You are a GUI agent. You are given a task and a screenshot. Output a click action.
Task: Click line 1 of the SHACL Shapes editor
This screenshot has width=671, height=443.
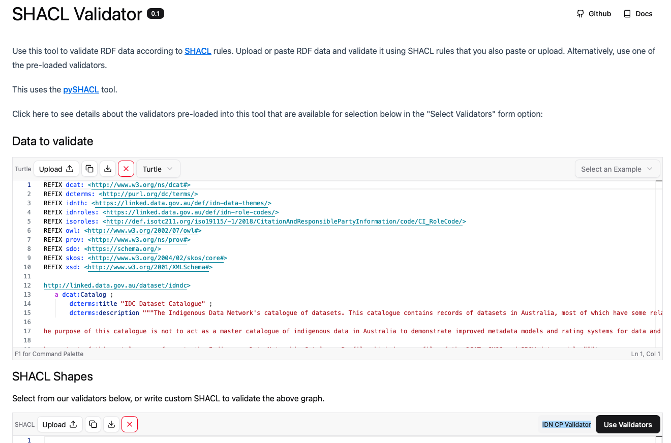pos(351,440)
